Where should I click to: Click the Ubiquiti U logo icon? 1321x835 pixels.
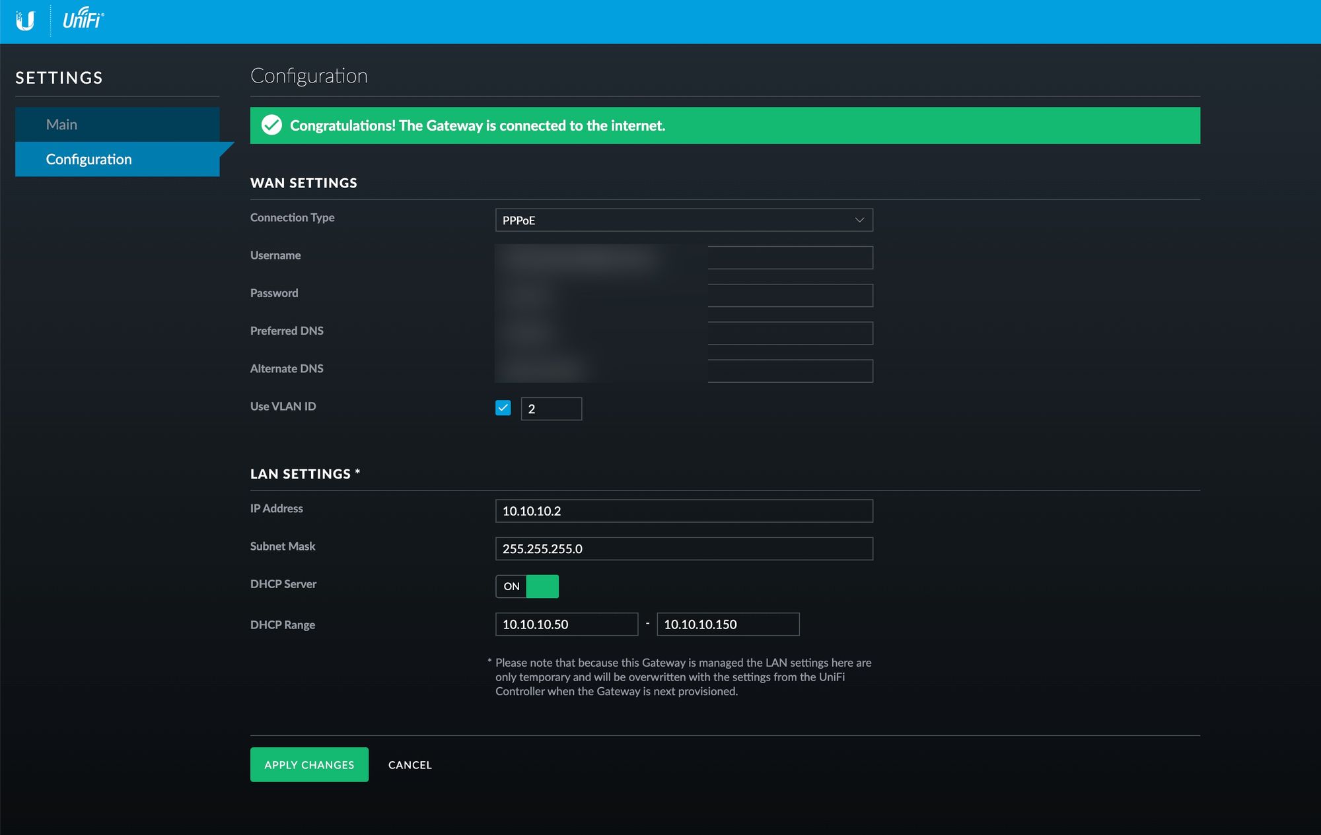pos(25,21)
